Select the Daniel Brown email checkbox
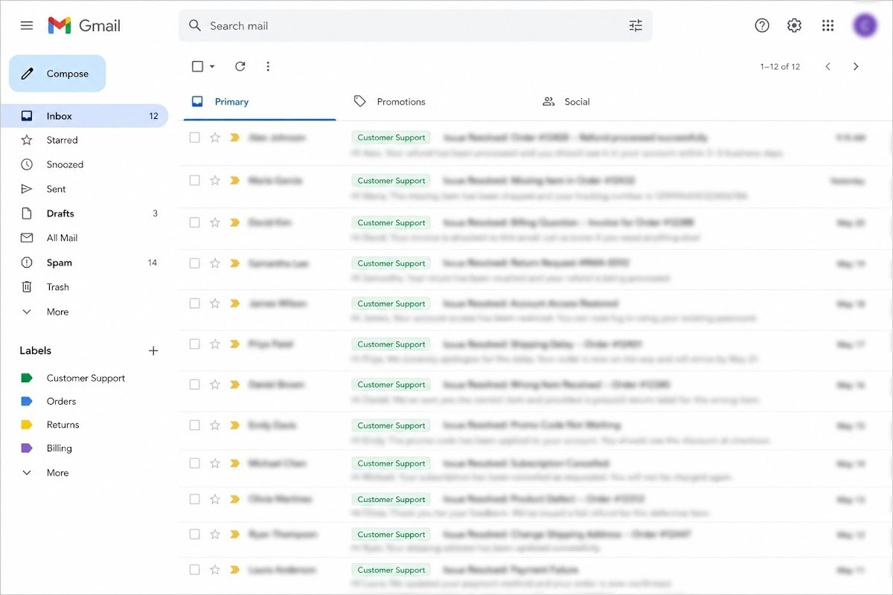This screenshot has height=595, width=893. click(x=195, y=385)
